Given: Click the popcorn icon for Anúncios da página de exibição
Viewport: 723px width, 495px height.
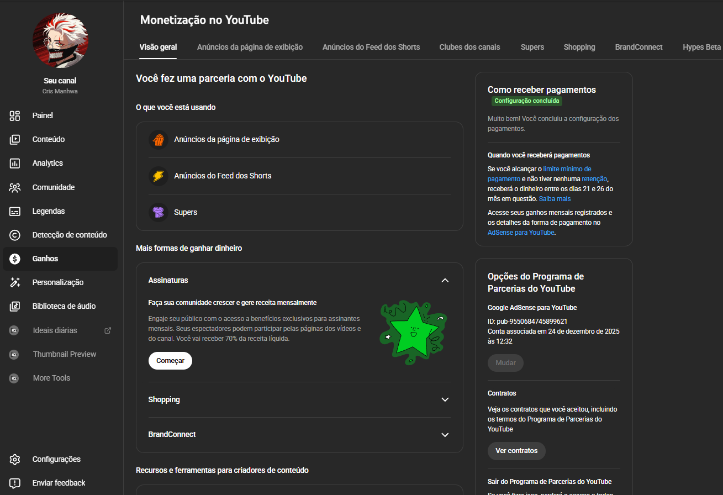Looking at the screenshot, I should pyautogui.click(x=158, y=139).
